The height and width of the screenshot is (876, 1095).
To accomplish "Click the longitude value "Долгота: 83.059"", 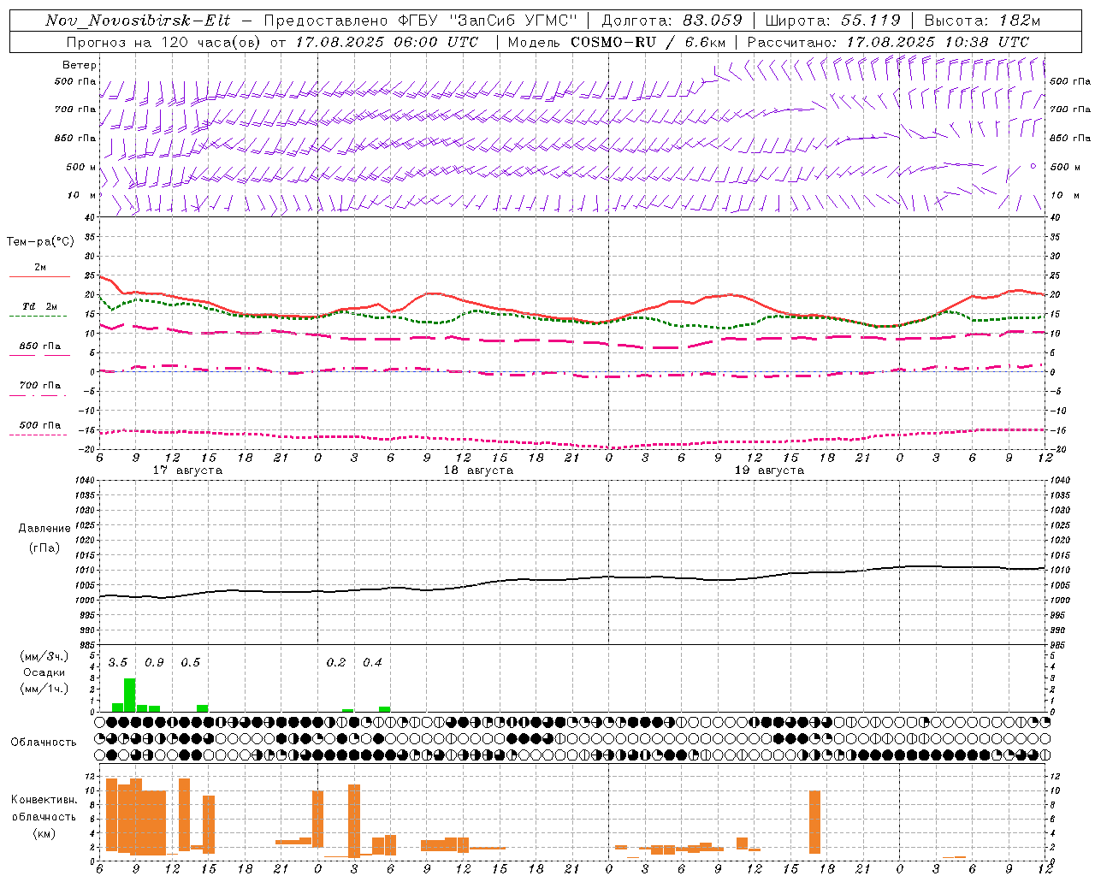I will (672, 21).
